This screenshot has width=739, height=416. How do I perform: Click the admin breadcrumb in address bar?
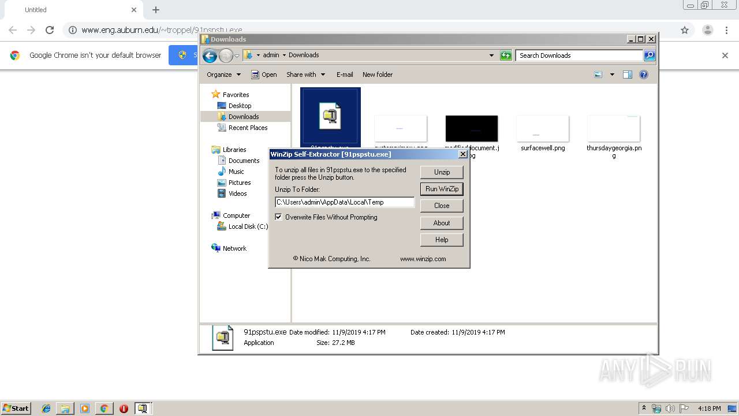[x=271, y=55]
